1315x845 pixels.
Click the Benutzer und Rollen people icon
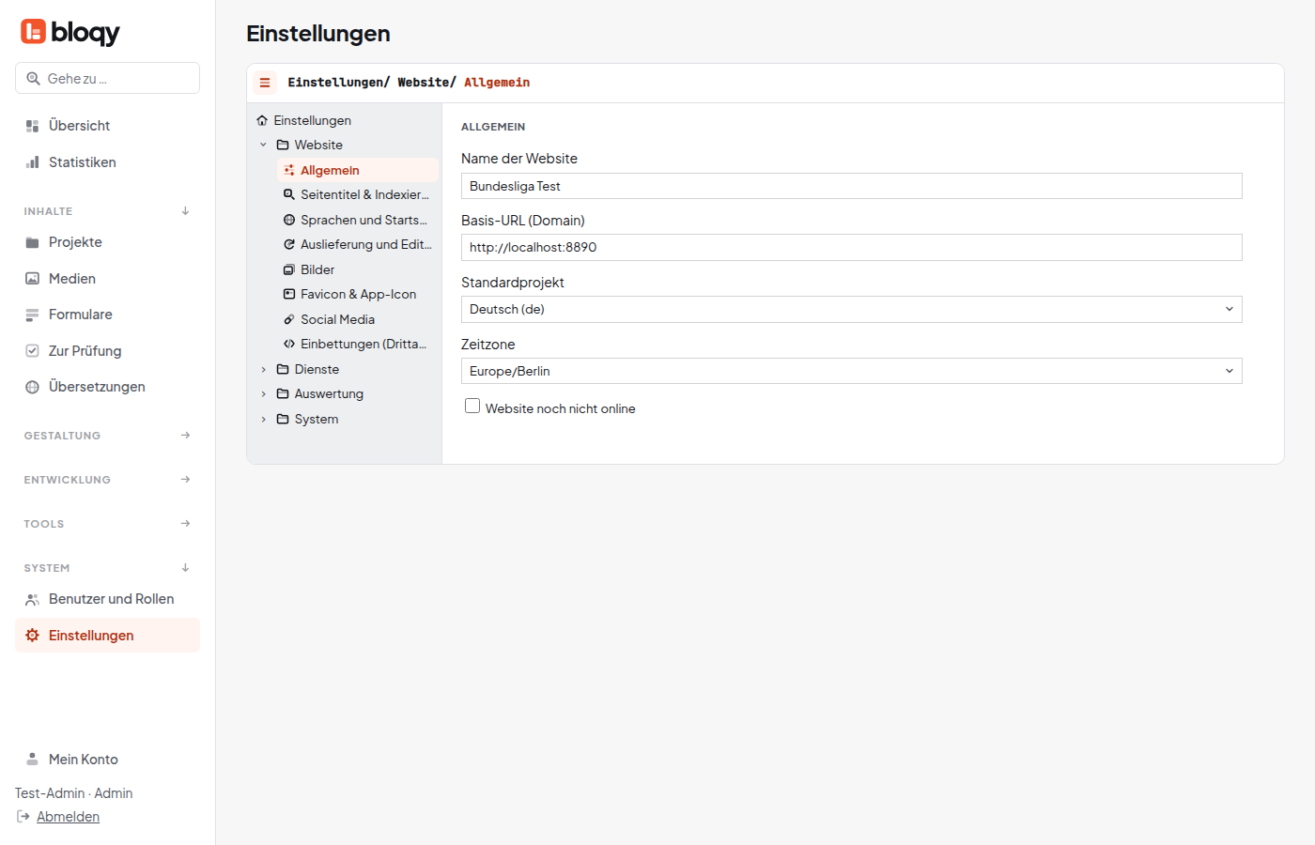tap(32, 599)
